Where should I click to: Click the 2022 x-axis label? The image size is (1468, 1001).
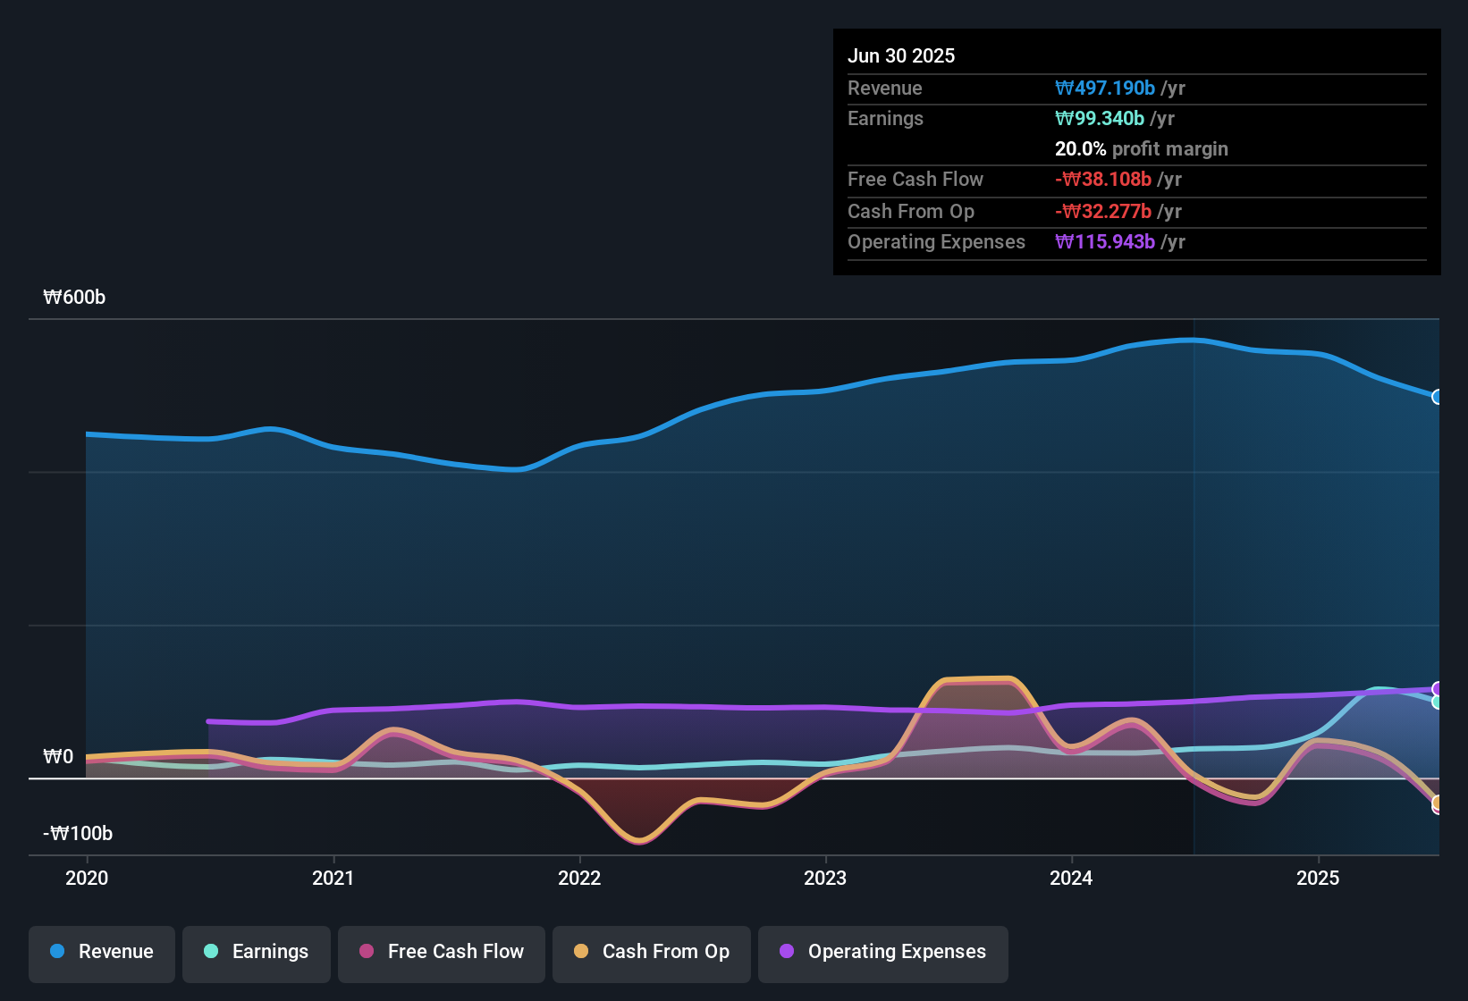pos(579,878)
